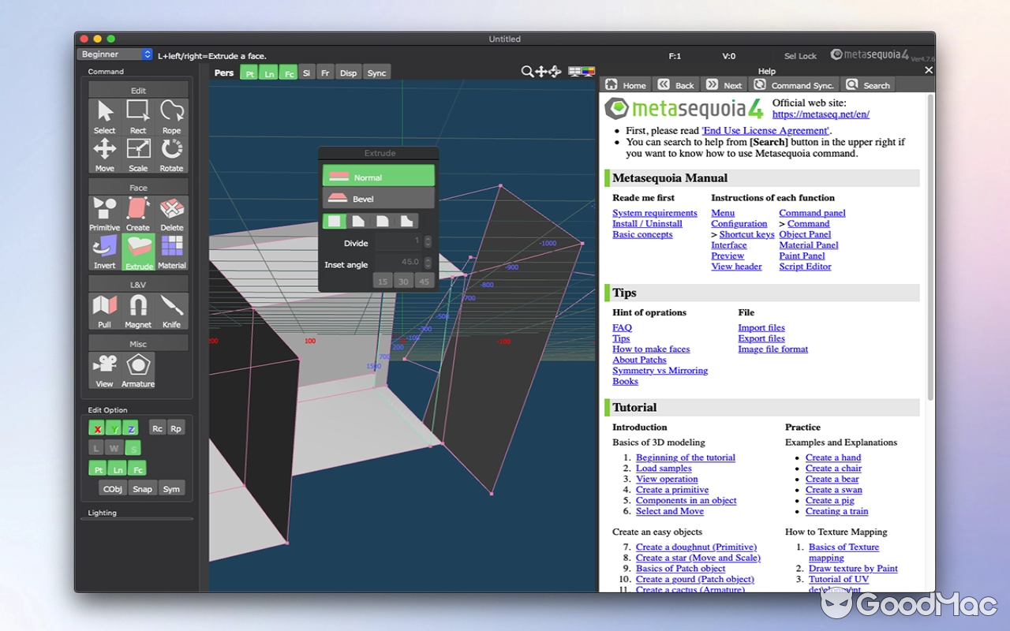The height and width of the screenshot is (631, 1010).
Task: Toggle the Z axis constraint
Action: tap(133, 428)
